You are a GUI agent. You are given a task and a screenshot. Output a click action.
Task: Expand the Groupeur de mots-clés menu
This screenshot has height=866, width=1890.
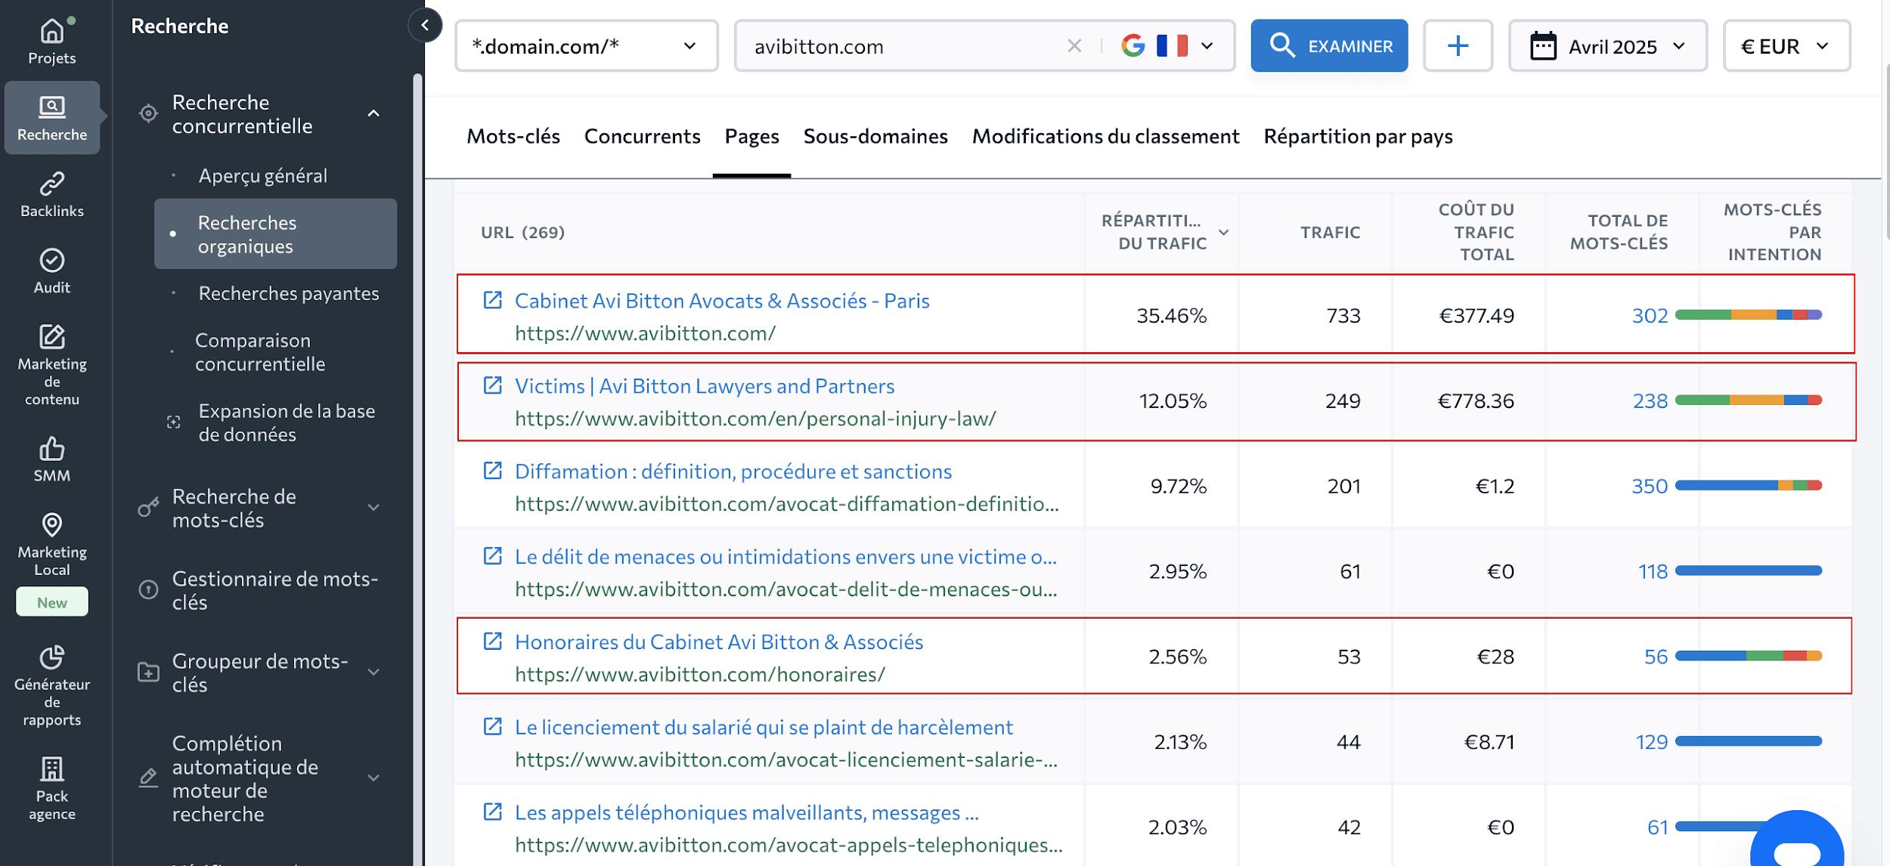(x=373, y=672)
